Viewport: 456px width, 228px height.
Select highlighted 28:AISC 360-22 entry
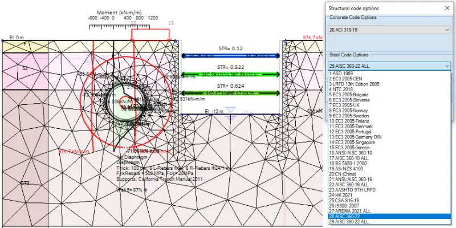389,217
